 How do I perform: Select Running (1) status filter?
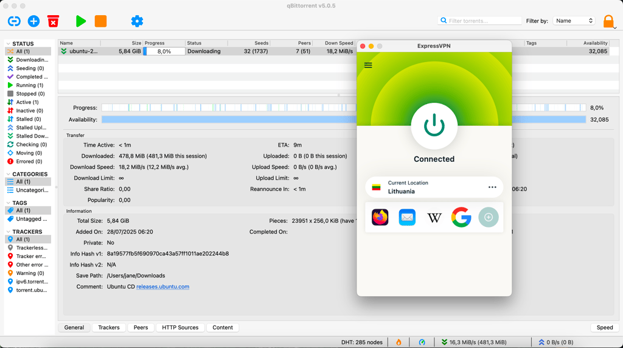(x=28, y=85)
